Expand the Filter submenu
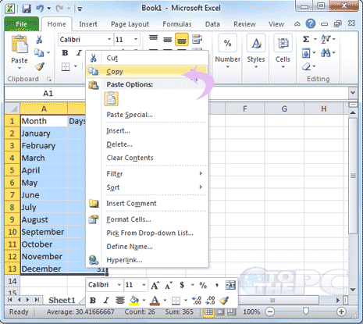Viewport: 363px width, 324px height. coord(147,173)
